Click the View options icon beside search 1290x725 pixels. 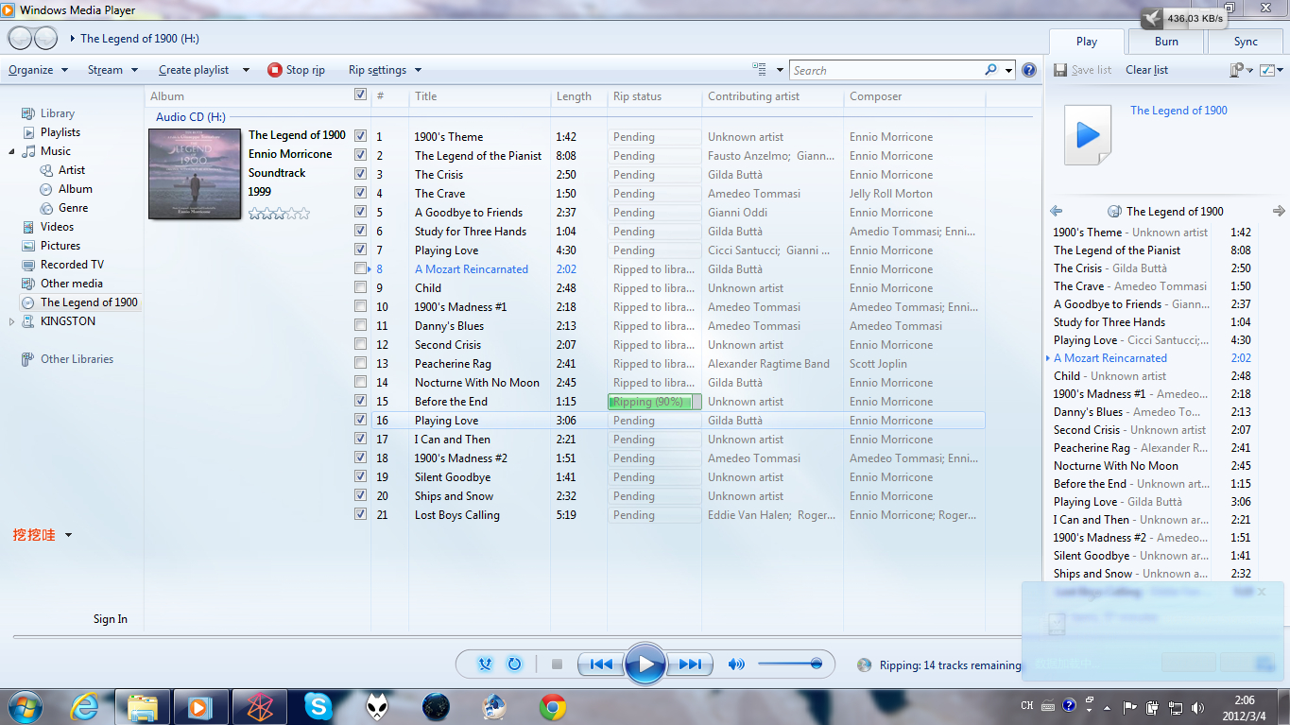(759, 70)
